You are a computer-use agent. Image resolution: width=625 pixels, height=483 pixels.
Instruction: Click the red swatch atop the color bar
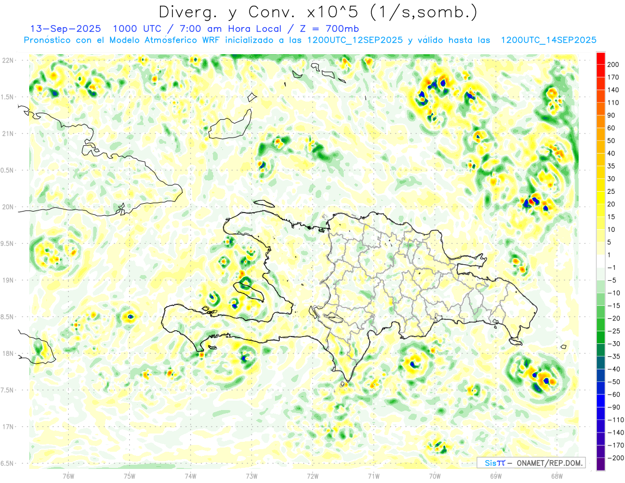(x=601, y=58)
